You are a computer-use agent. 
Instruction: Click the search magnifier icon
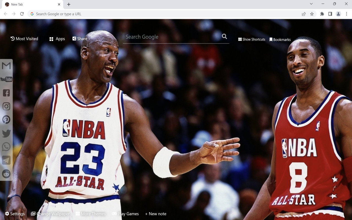coord(224,36)
